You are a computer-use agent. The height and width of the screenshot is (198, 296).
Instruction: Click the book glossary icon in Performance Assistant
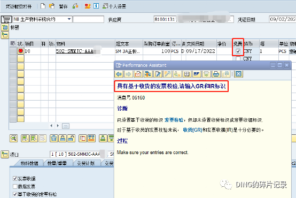(x=187, y=74)
